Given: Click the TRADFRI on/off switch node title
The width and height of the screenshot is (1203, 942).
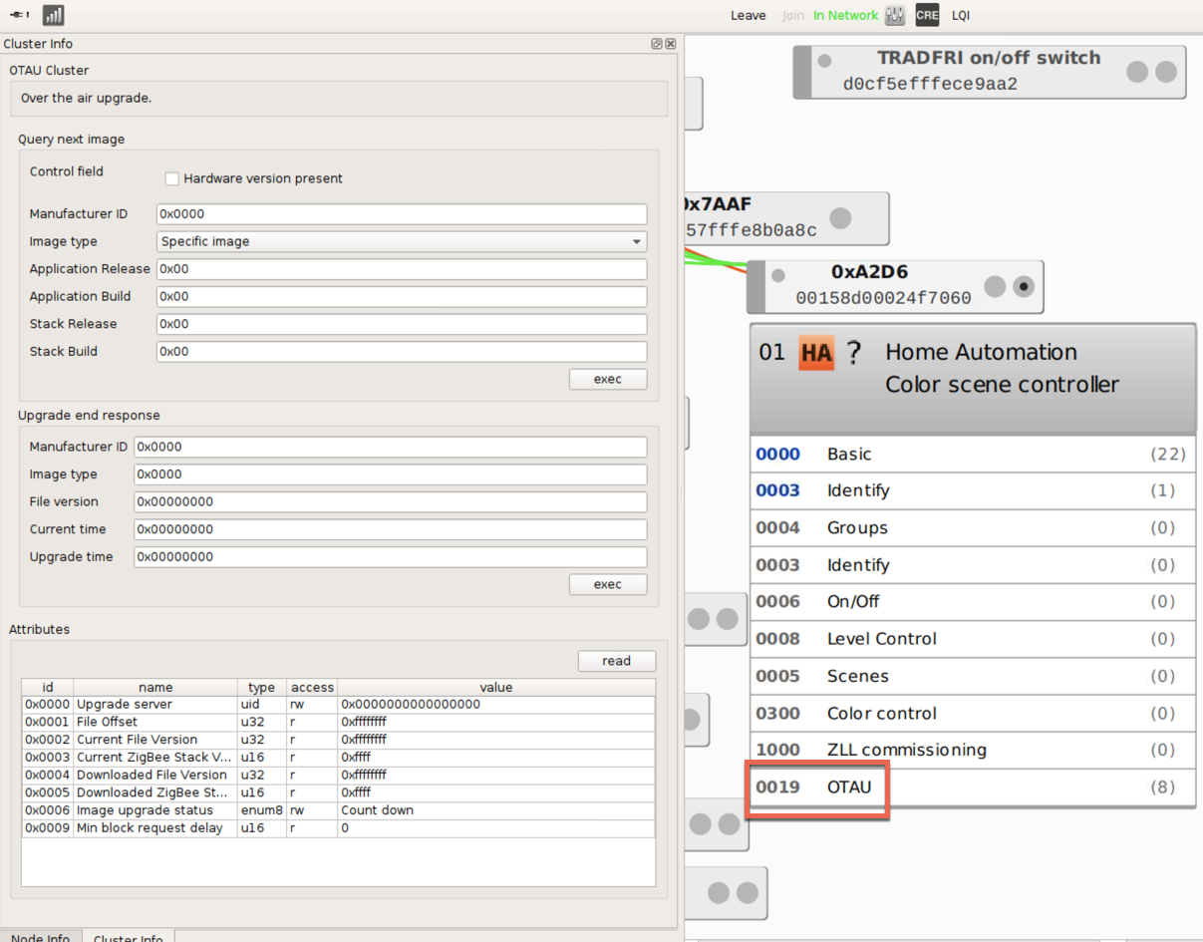Looking at the screenshot, I should pyautogui.click(x=989, y=58).
